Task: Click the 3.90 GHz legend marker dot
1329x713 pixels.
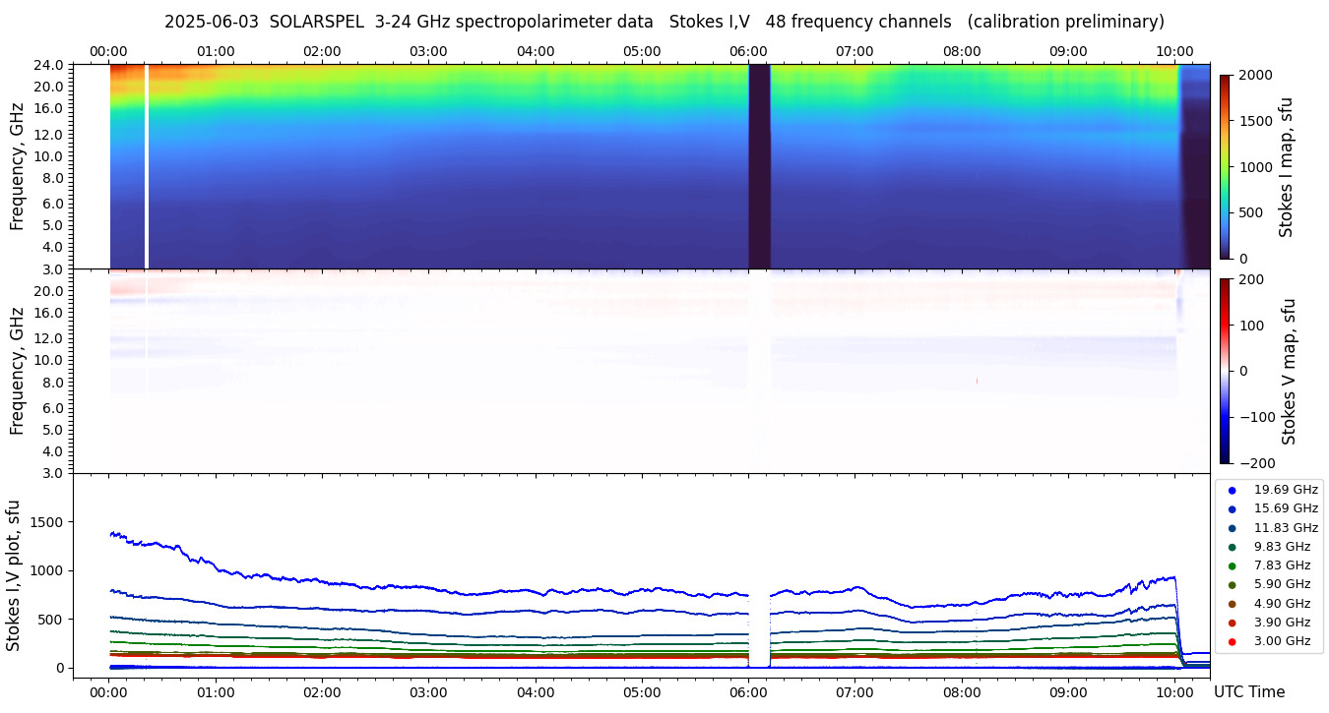Action: [1232, 623]
